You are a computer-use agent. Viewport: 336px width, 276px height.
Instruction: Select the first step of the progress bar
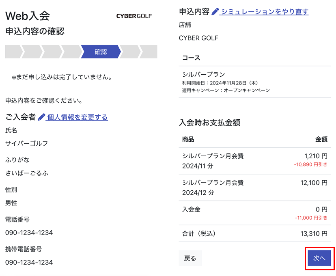[x=13, y=52]
